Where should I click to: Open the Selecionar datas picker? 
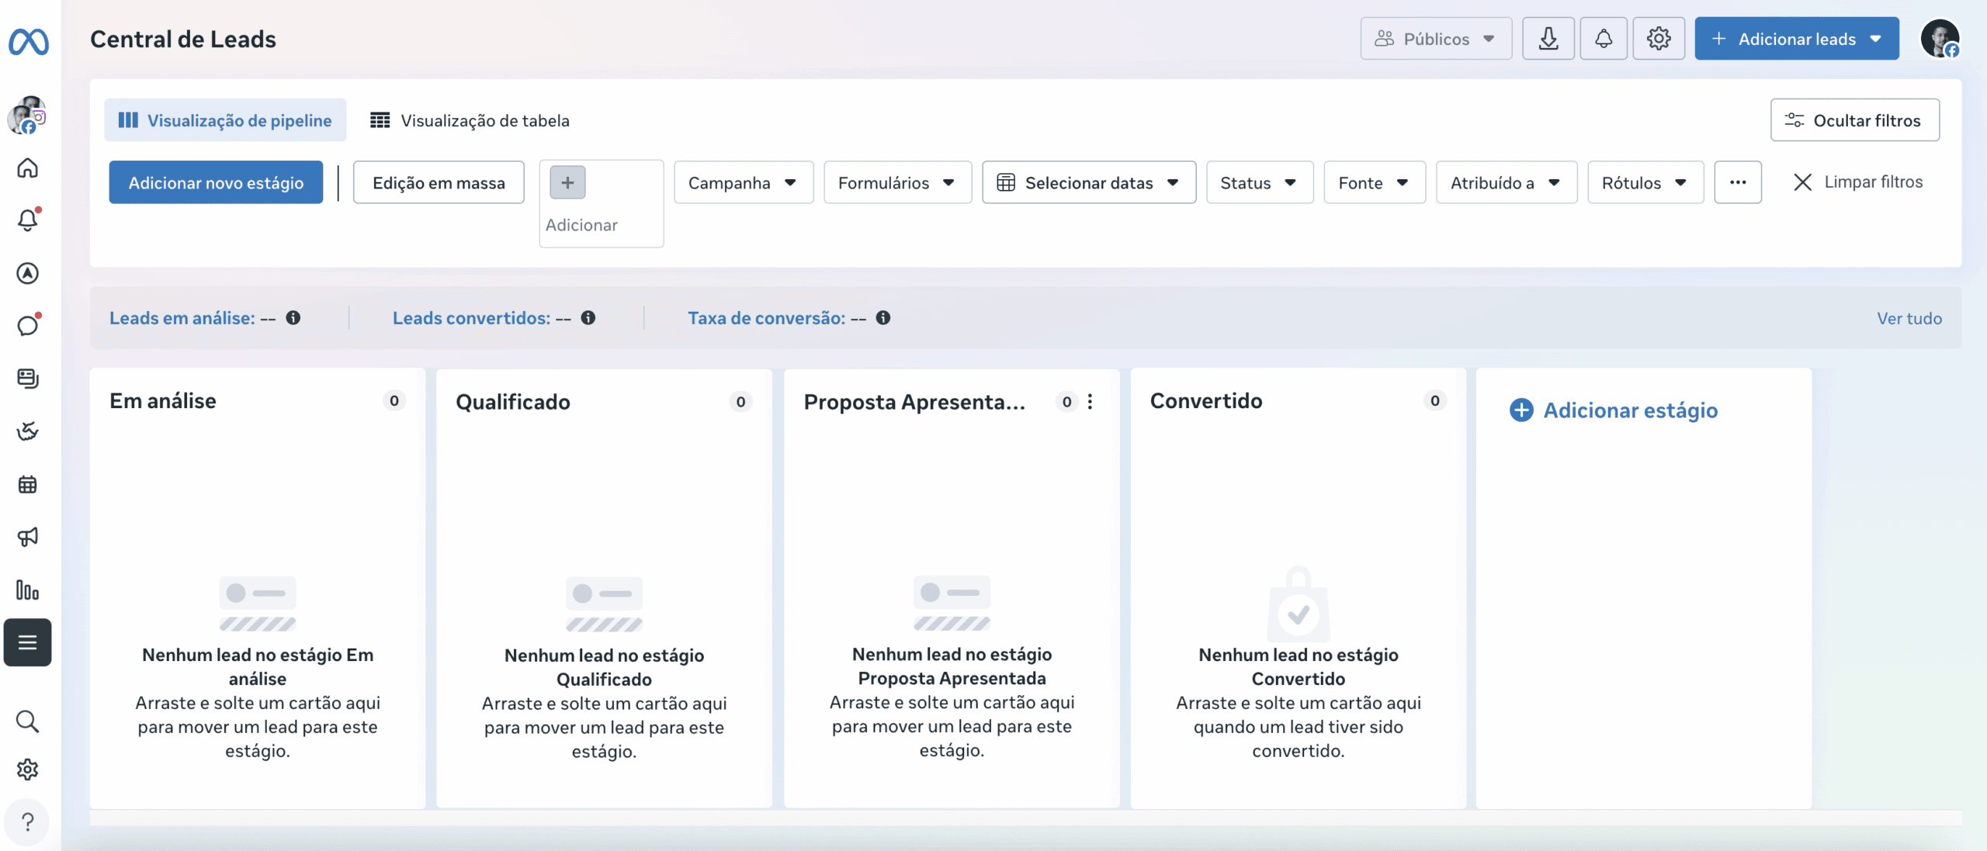[x=1089, y=183]
